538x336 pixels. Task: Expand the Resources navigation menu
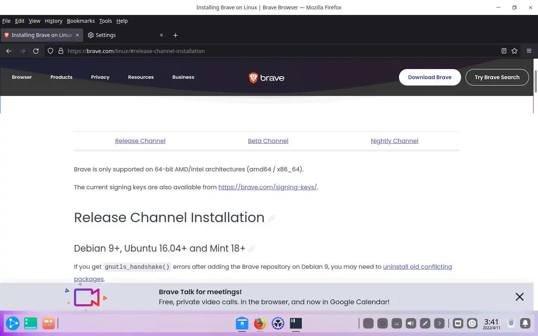(141, 77)
